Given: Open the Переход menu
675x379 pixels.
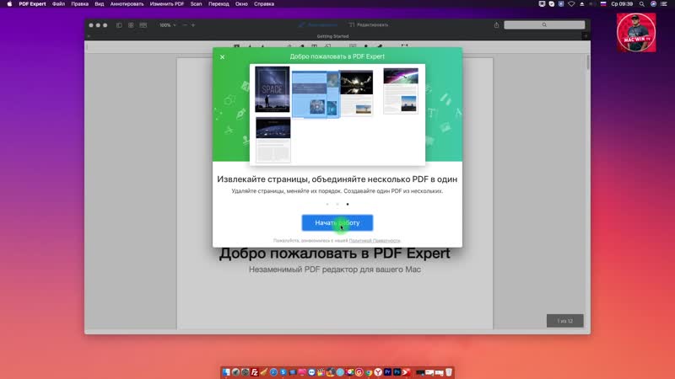Looking at the screenshot, I should coord(219,4).
